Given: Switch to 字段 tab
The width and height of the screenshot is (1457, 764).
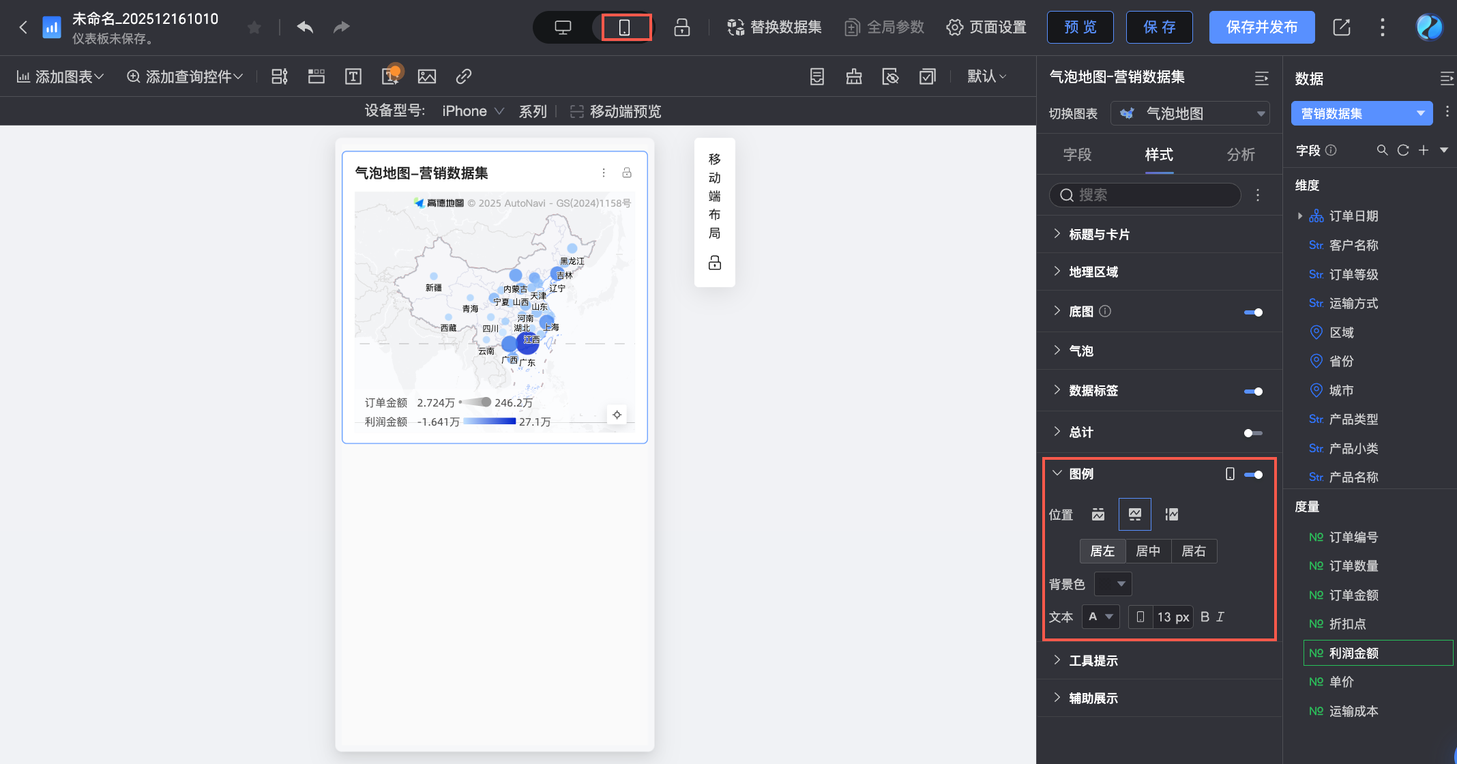Looking at the screenshot, I should 1077,155.
